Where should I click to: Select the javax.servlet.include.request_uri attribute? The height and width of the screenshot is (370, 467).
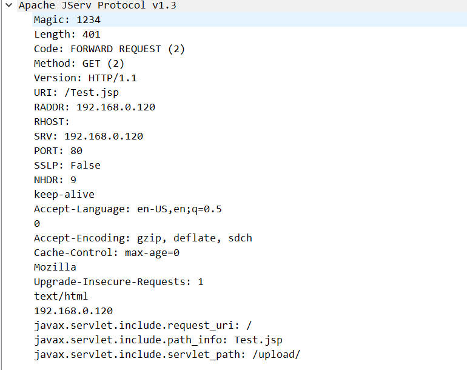coord(143,326)
